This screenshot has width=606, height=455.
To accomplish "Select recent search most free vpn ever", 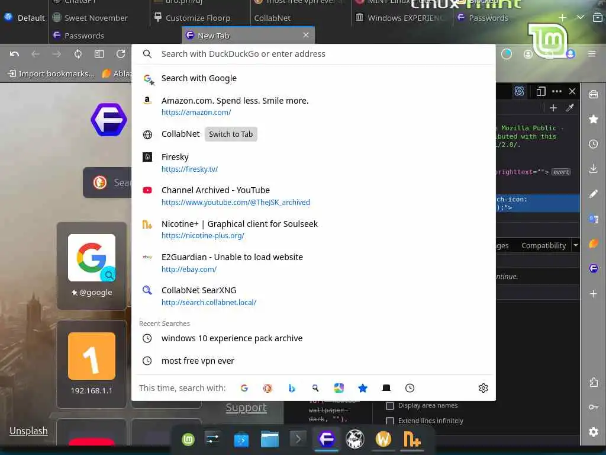I will [314, 361].
